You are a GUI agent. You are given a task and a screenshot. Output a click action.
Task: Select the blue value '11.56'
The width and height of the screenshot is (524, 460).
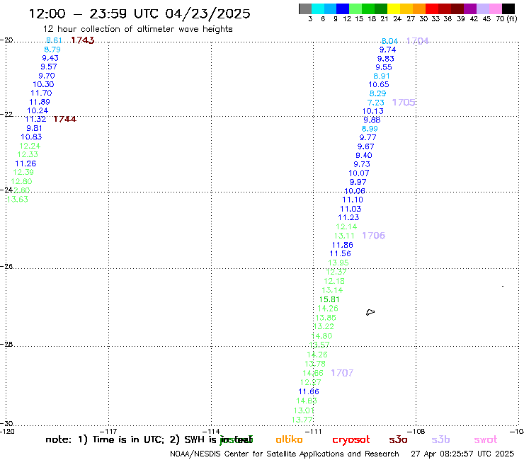coord(340,253)
